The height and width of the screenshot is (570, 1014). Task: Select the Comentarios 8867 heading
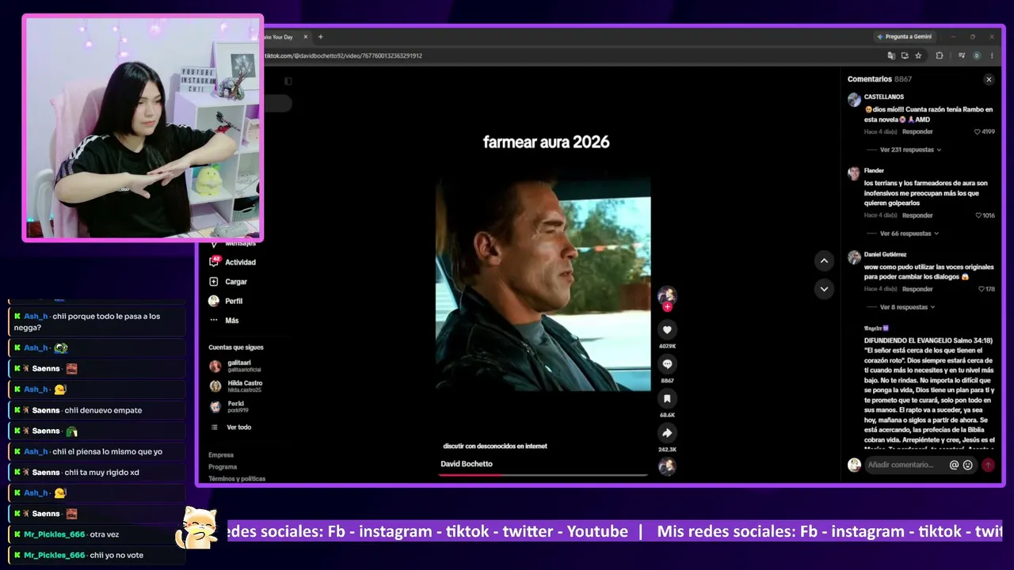879,79
